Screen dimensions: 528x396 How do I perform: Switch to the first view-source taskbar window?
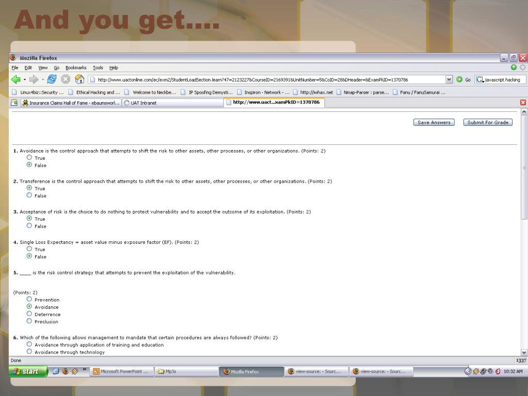click(x=316, y=371)
